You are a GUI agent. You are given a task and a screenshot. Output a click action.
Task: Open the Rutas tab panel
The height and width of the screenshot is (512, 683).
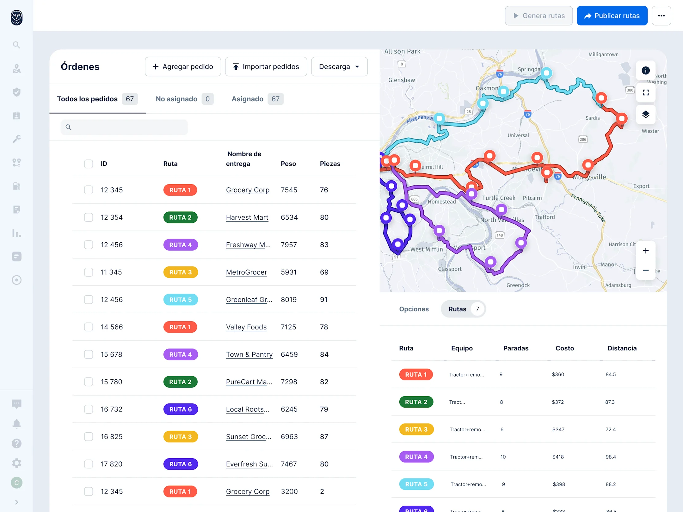(x=458, y=309)
